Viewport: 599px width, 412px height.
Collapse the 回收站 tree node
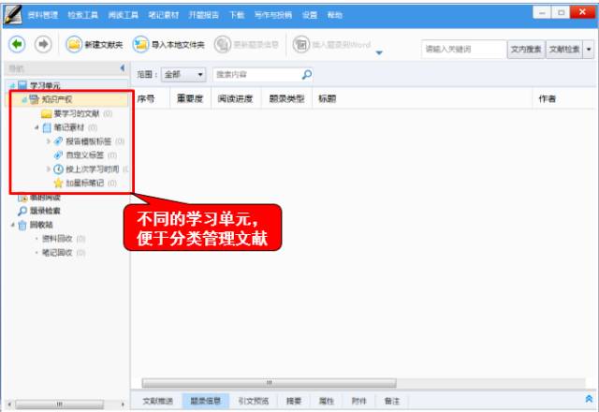[12, 225]
